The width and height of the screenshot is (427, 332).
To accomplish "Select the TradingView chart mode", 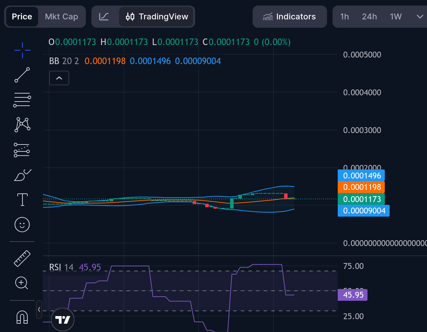I will [157, 17].
